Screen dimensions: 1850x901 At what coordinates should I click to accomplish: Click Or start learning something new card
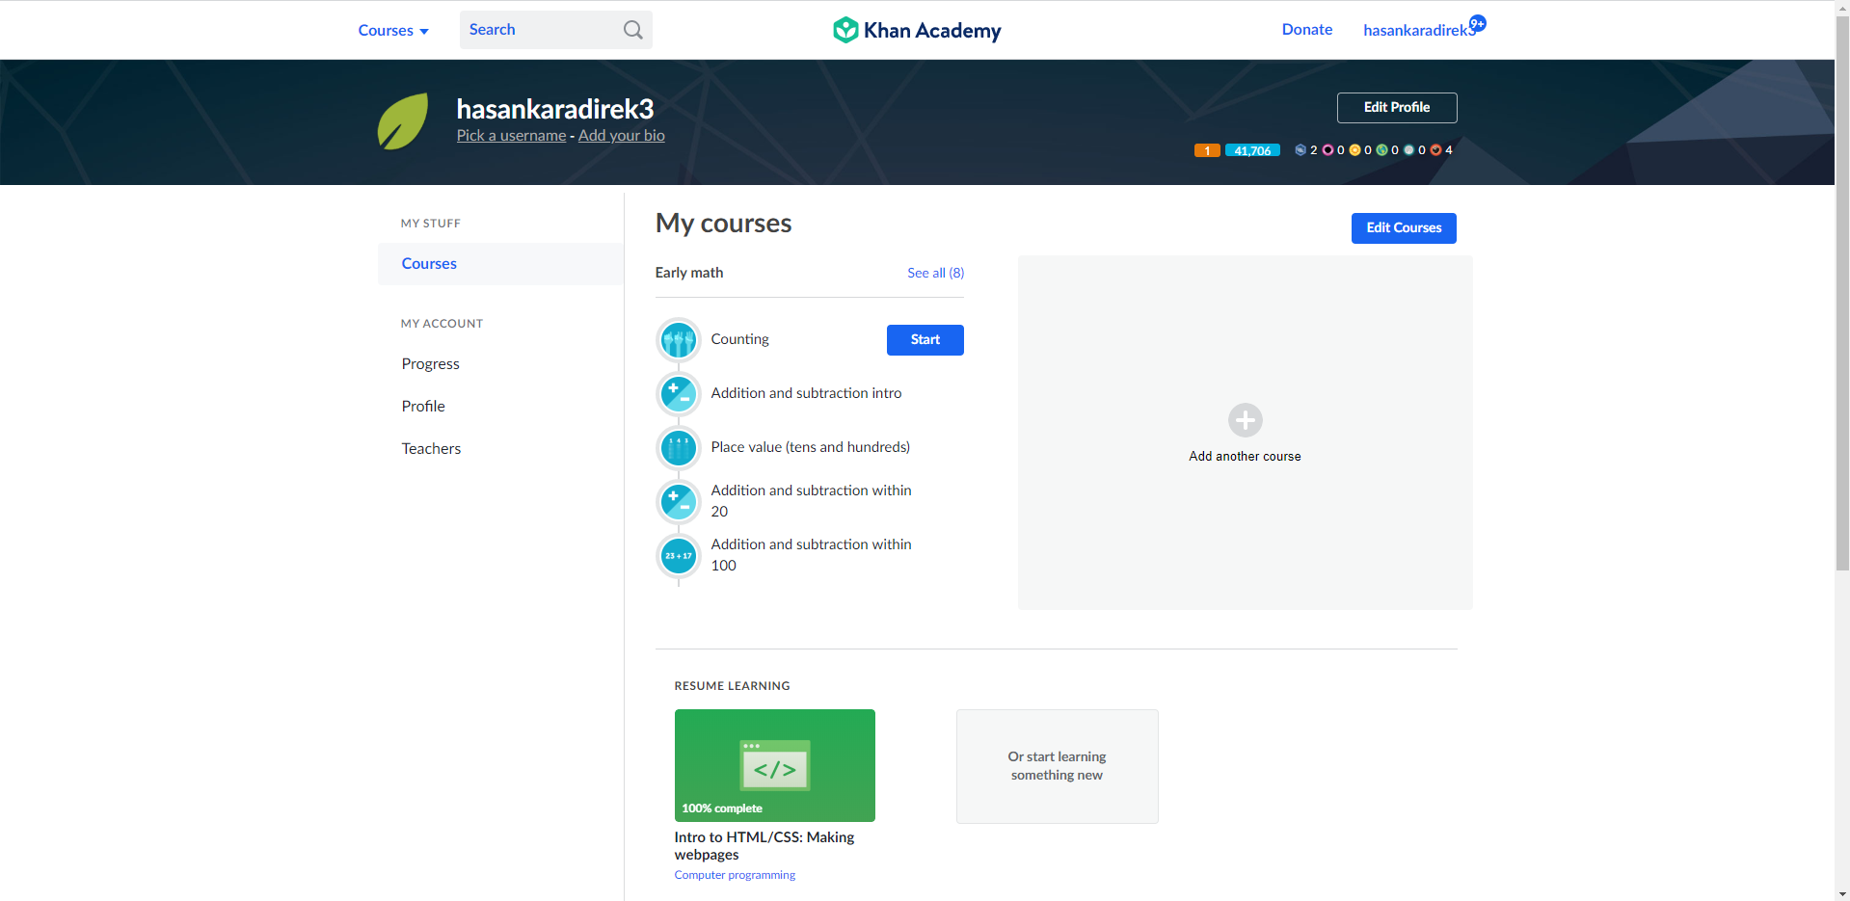coord(1058,766)
